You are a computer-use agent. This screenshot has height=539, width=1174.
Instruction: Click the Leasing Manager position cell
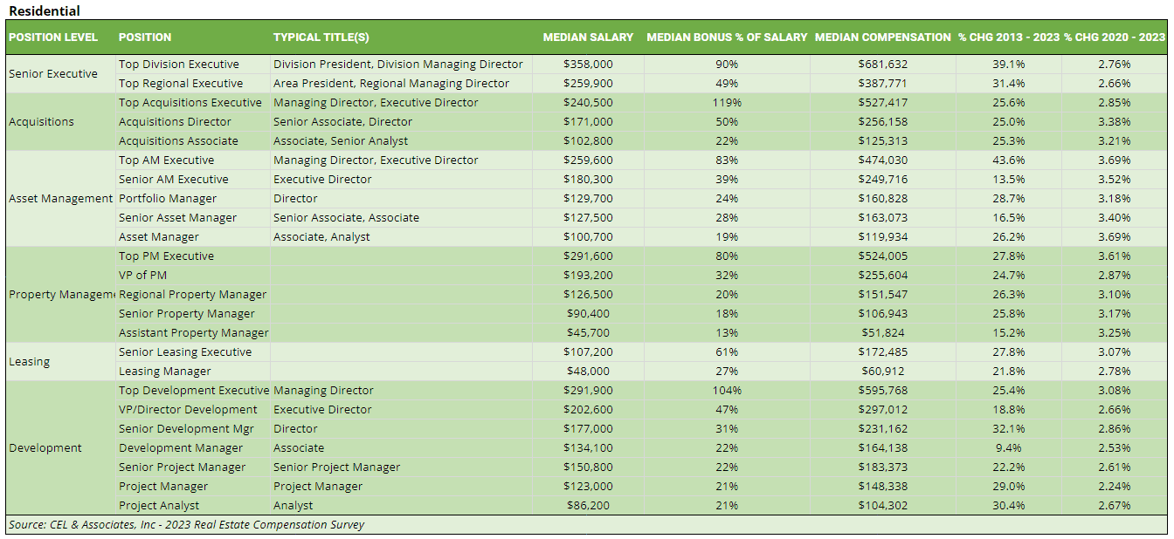pyautogui.click(x=164, y=372)
